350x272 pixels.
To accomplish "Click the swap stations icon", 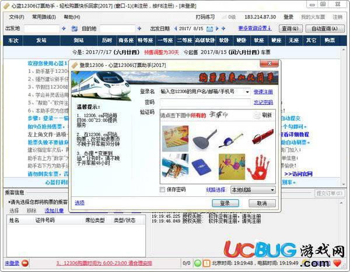I will pos(74,29).
